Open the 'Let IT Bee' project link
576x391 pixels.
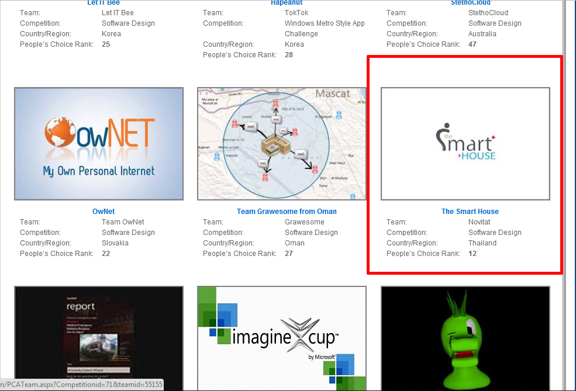tap(104, 3)
